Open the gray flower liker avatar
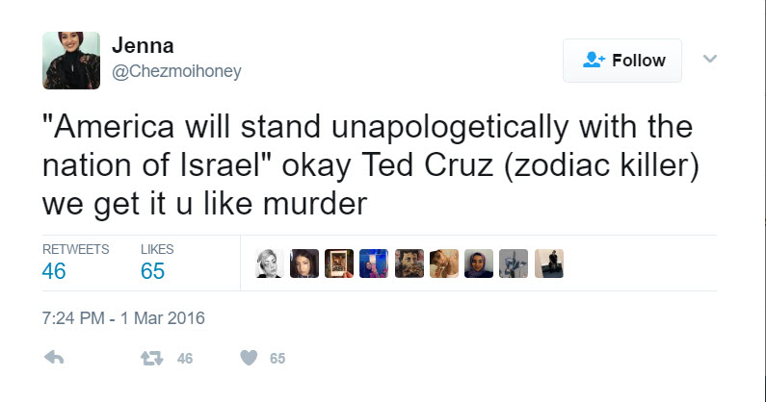The height and width of the screenshot is (402, 766). (514, 264)
